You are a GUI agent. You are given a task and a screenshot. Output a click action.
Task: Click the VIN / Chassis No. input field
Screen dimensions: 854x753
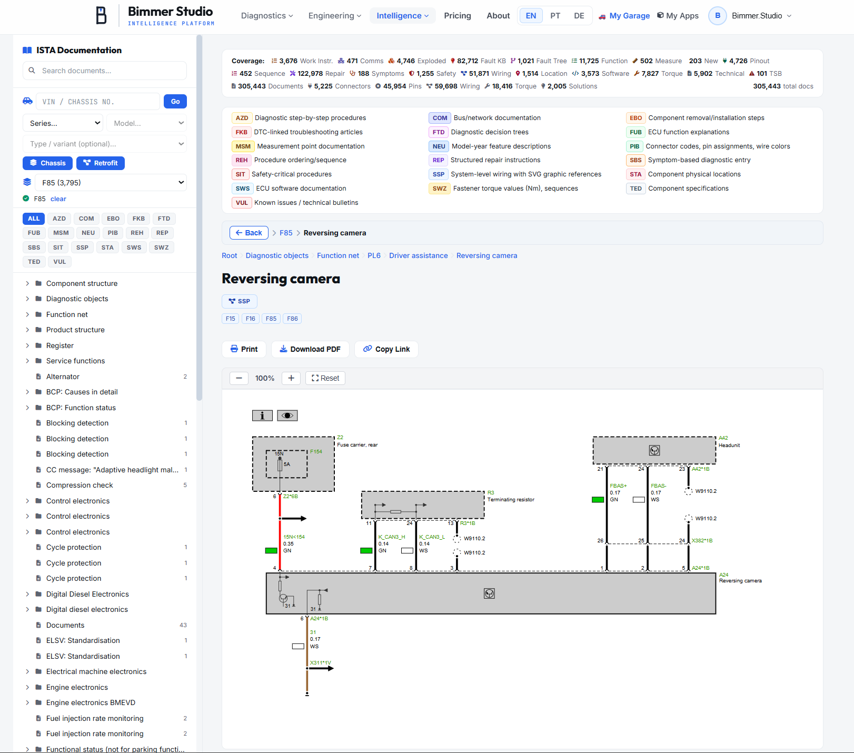point(97,101)
